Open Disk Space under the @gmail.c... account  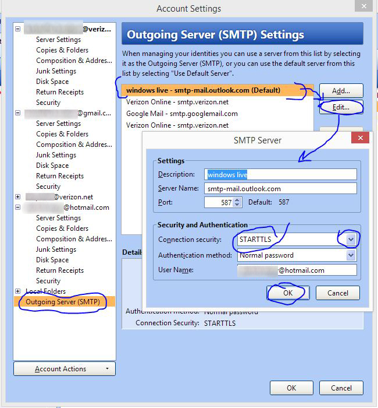click(52, 166)
